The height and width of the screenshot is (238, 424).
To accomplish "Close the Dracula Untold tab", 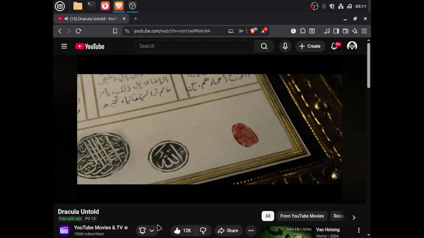I will [124, 19].
